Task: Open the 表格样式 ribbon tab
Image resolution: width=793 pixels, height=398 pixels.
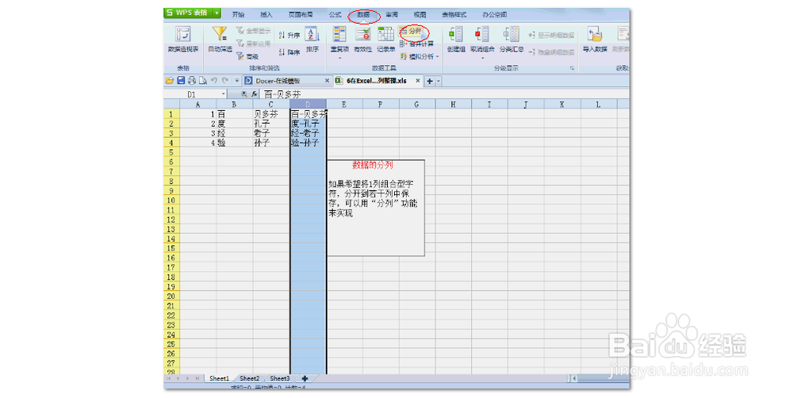Action: [454, 14]
